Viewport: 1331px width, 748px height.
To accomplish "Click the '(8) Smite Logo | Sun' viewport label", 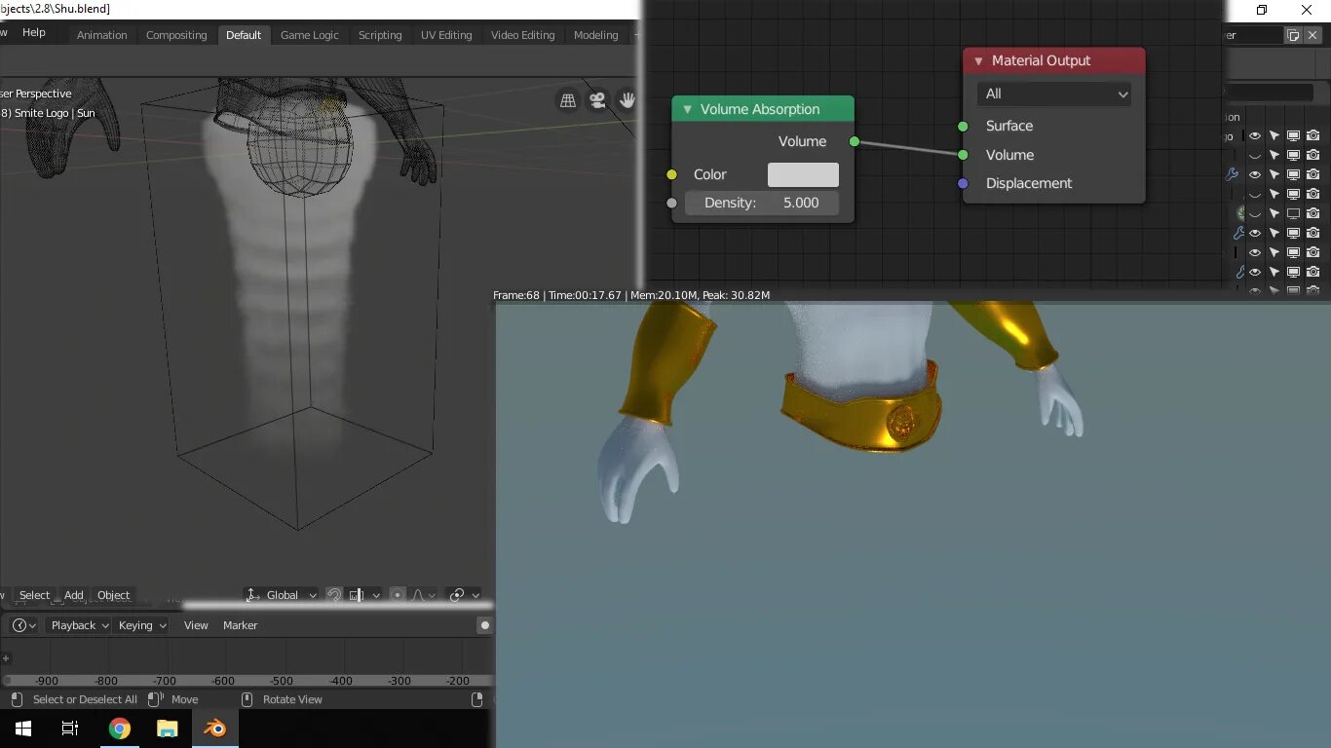I will point(47,113).
